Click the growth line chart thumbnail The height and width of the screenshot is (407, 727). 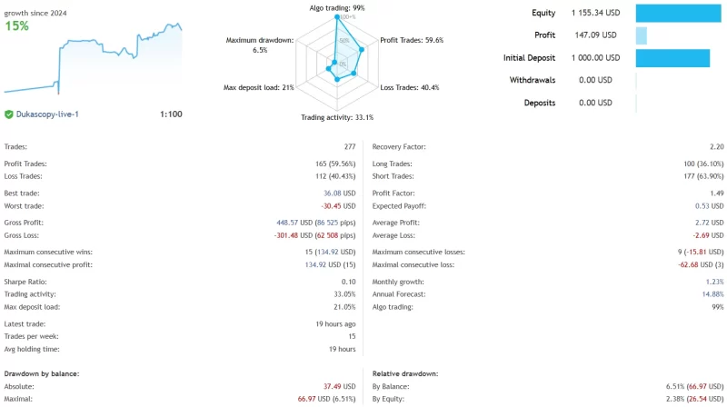93,57
